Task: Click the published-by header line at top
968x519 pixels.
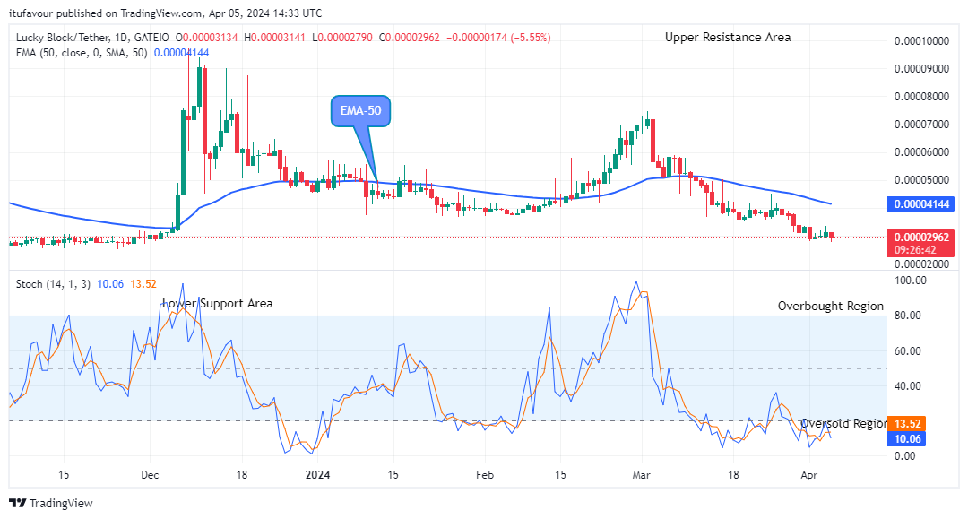Action: click(x=166, y=13)
